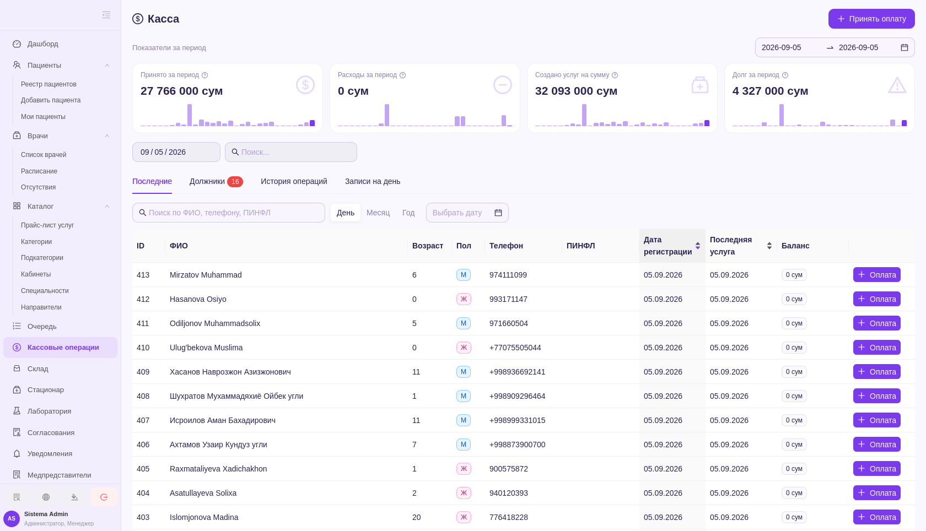Switch to the Последние tab
Image resolution: width=926 pixels, height=531 pixels.
pos(152,181)
